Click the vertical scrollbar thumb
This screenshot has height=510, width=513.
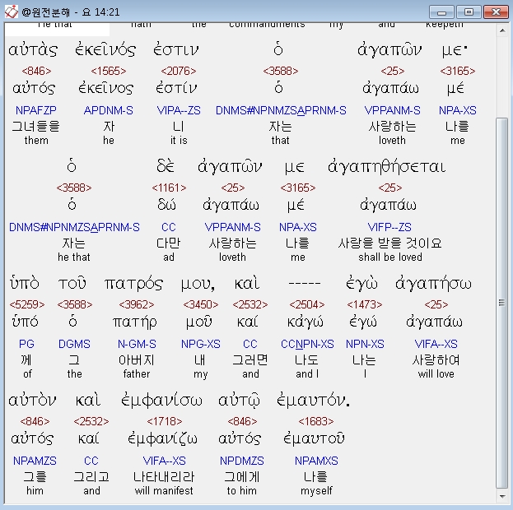click(x=501, y=303)
